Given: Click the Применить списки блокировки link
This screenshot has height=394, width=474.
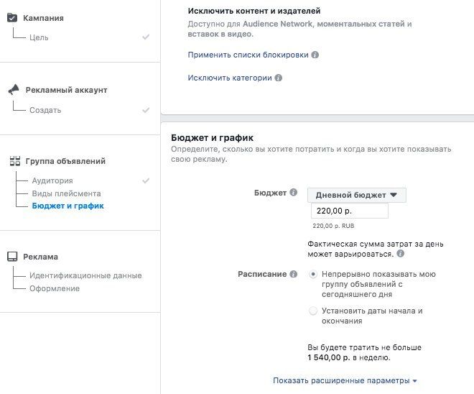Looking at the screenshot, I should pos(248,55).
